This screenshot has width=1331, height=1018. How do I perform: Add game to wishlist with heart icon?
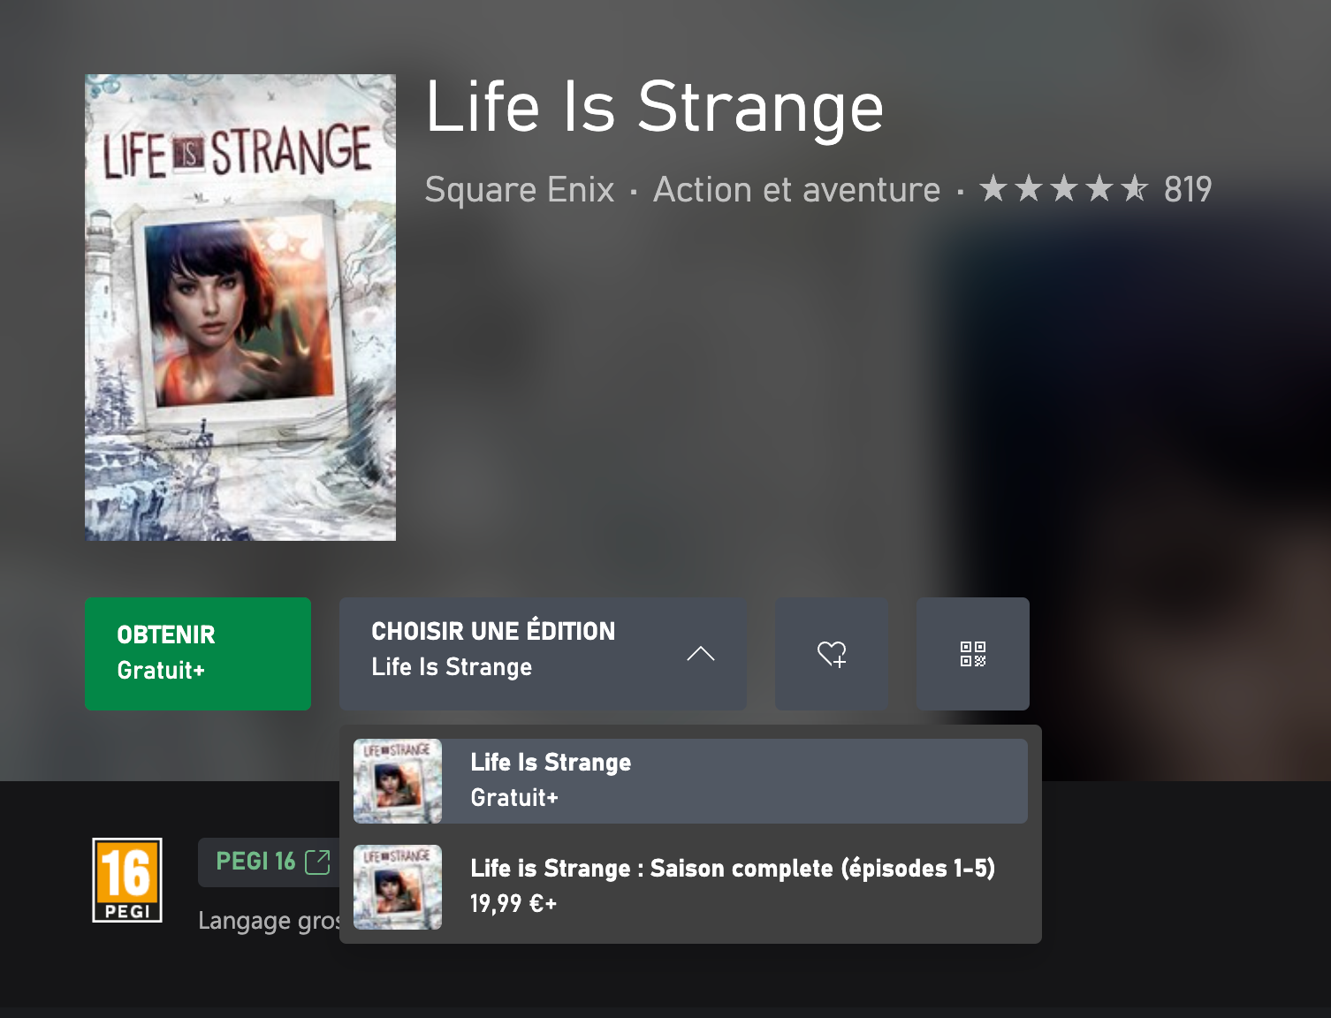pyautogui.click(x=832, y=654)
